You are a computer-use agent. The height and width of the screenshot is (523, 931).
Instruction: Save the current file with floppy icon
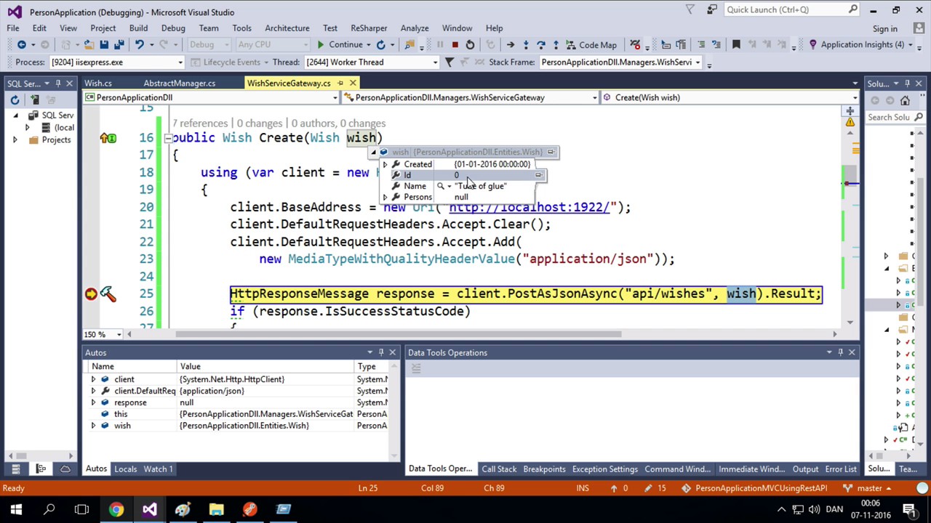tap(104, 45)
